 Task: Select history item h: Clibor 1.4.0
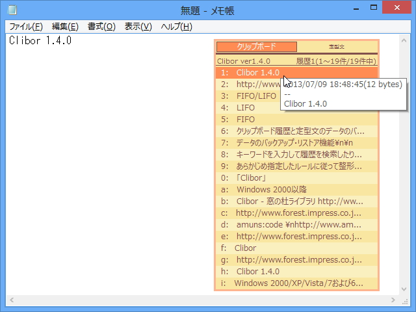point(296,271)
